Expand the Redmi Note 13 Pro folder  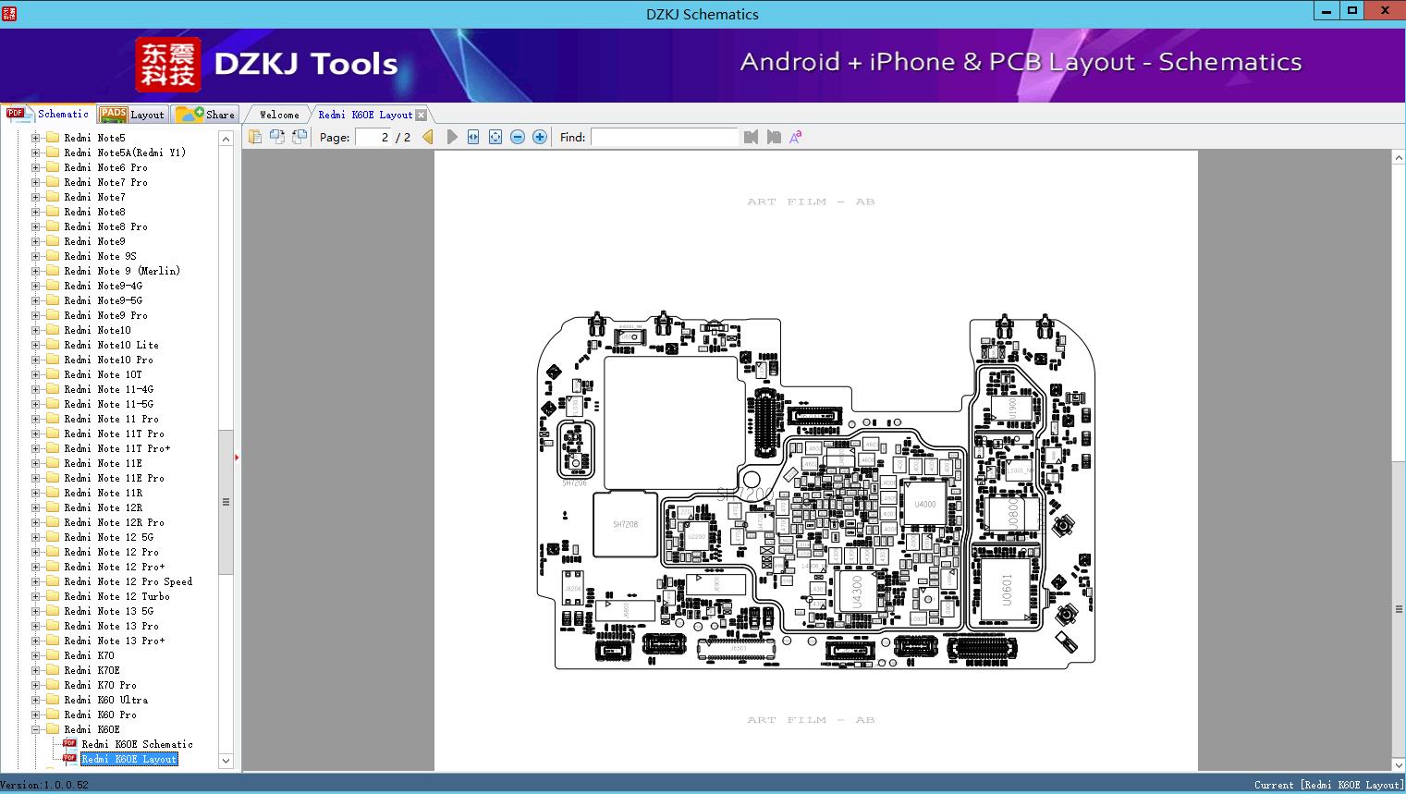36,626
